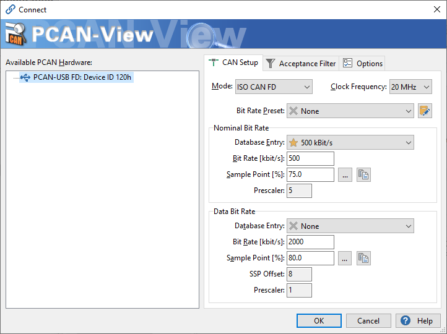The image size is (447, 334).
Task: Expand the Nominal Database Entry 500 kBit/s dropdown
Action: (x=350, y=142)
